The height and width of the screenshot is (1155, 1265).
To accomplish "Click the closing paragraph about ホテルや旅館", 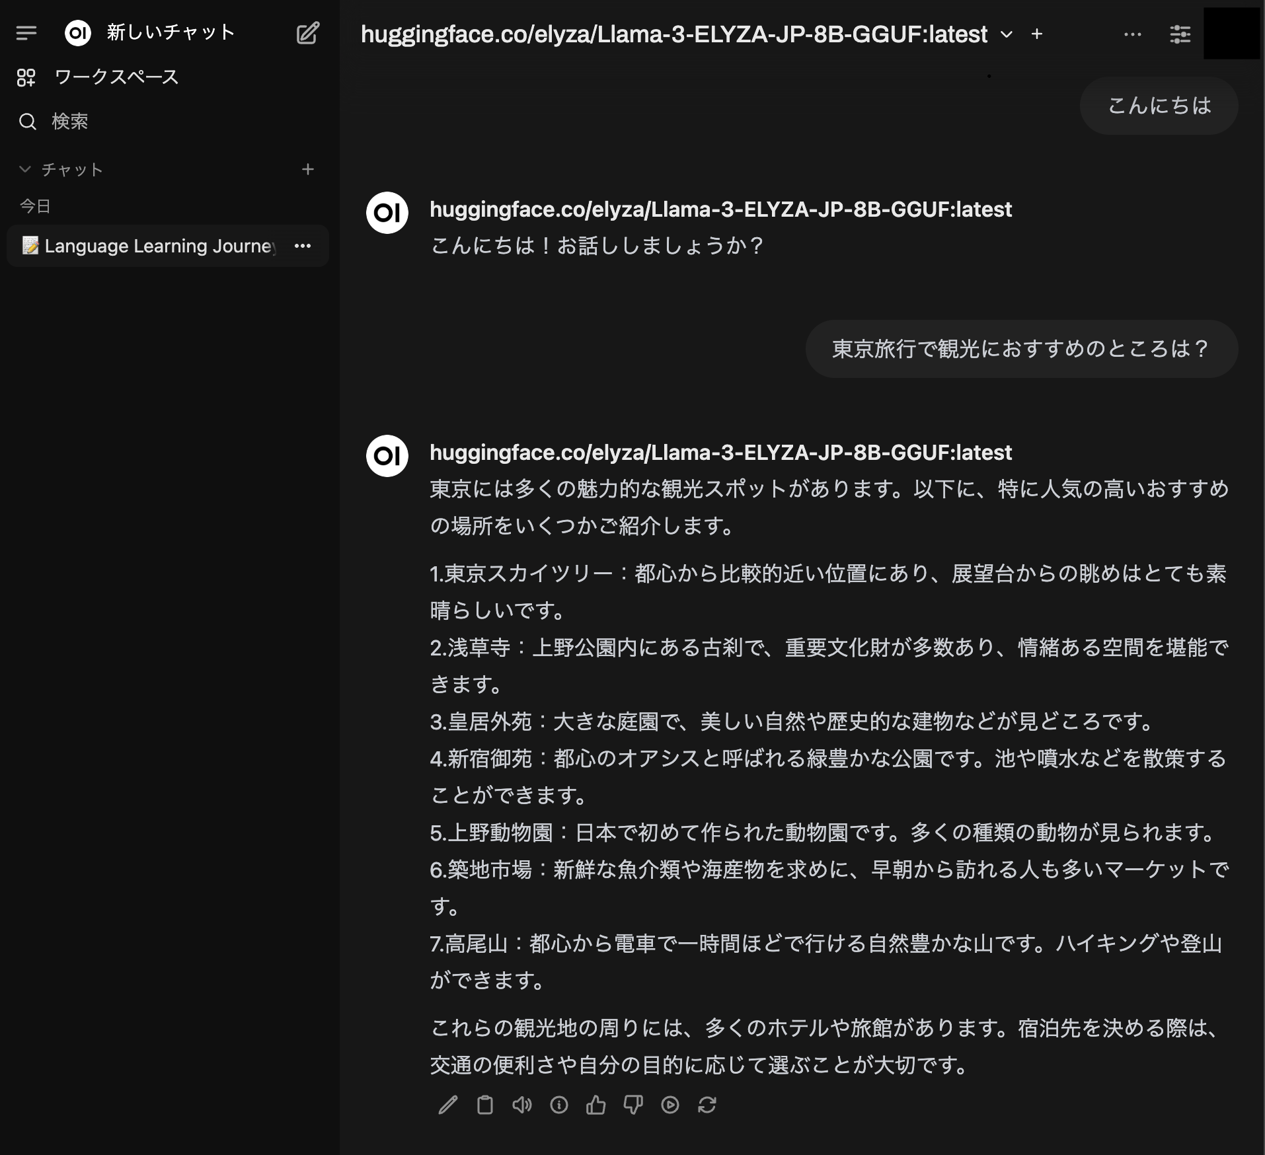I will pos(826,1046).
